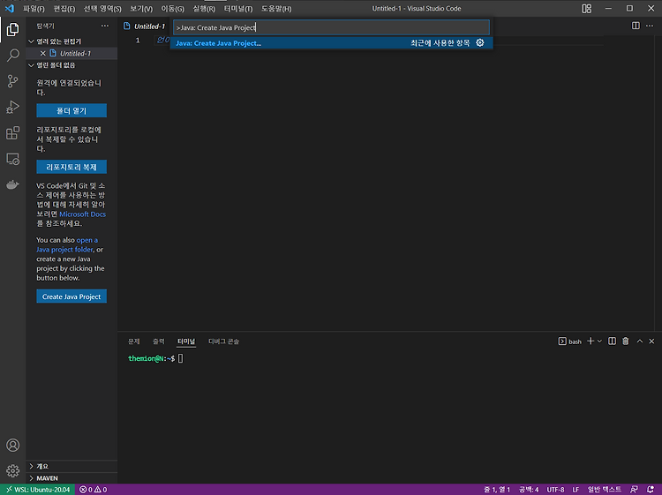The height and width of the screenshot is (495, 662).
Task: Open the feedback icon in the status bar
Action: tap(634, 490)
